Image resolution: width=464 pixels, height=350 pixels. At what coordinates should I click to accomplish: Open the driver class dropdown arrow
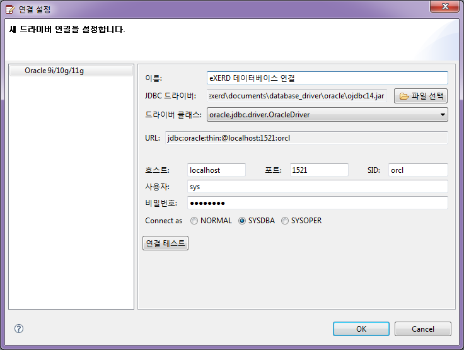(443, 115)
